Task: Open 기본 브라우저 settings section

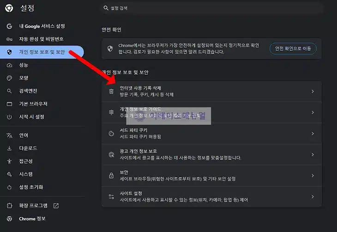Action: (x=42, y=104)
